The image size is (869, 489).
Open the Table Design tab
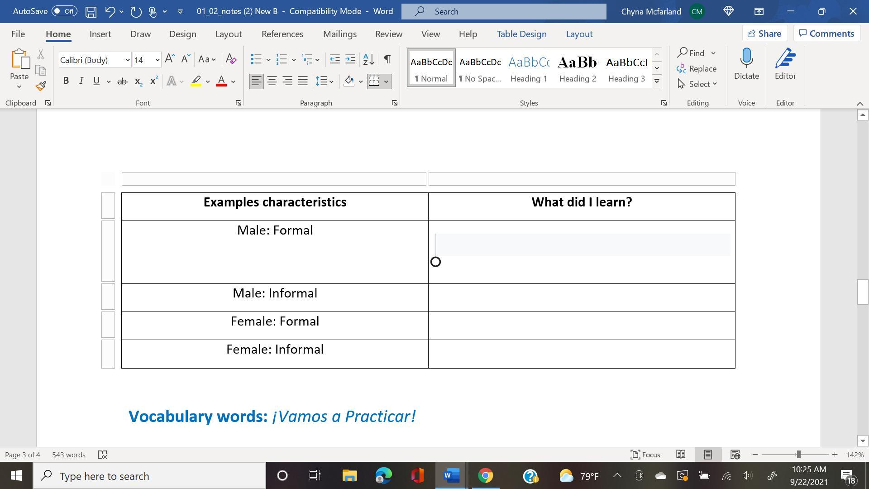(521, 34)
